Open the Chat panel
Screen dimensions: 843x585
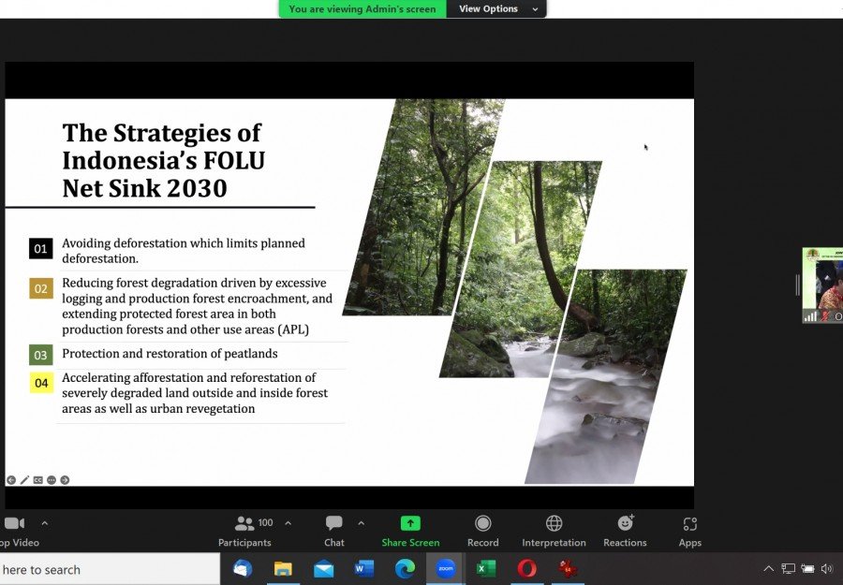(x=333, y=525)
